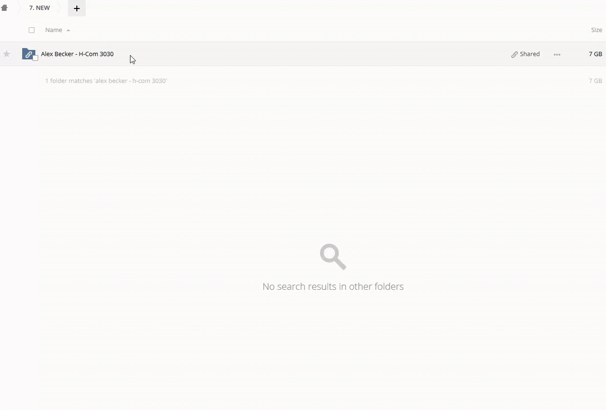The height and width of the screenshot is (410, 606).
Task: Open the Alex Becker - H-Com 3030 folder
Action: pos(77,54)
